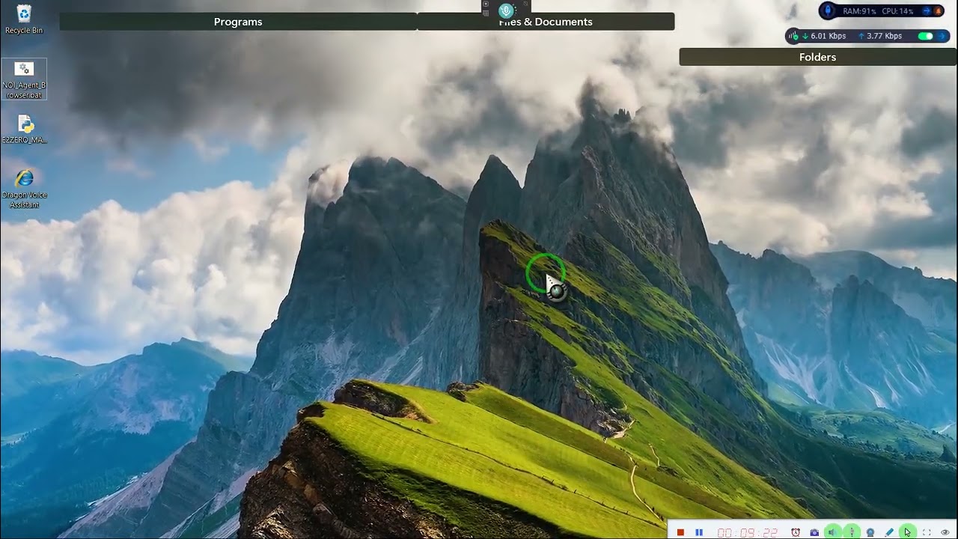The height and width of the screenshot is (539, 958).
Task: Click the blue arrow in network speed widget
Action: tap(942, 36)
